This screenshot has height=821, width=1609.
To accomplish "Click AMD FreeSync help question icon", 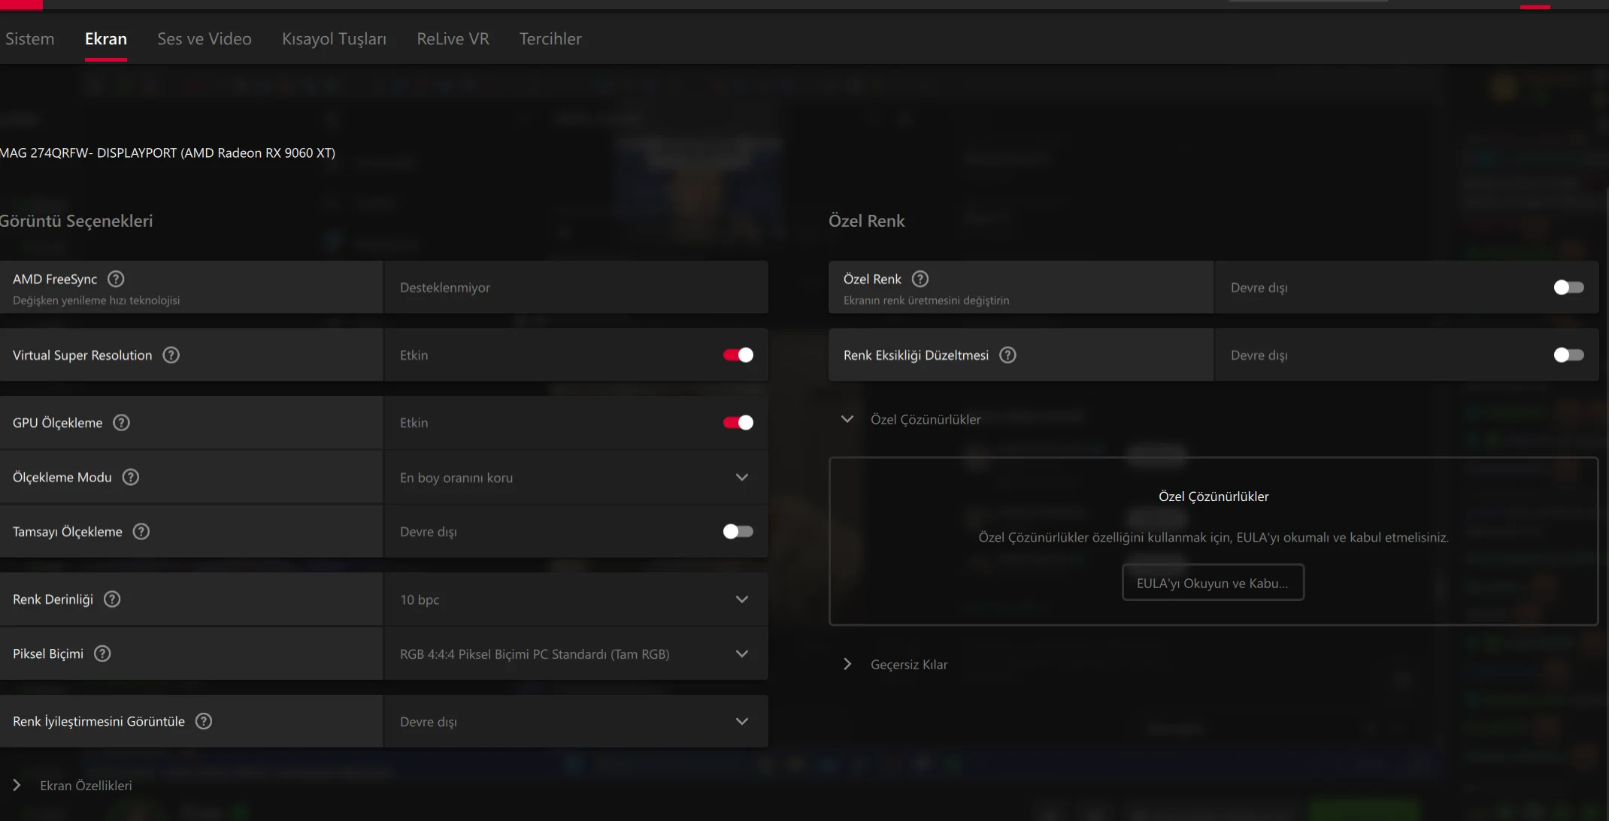I will 116,279.
